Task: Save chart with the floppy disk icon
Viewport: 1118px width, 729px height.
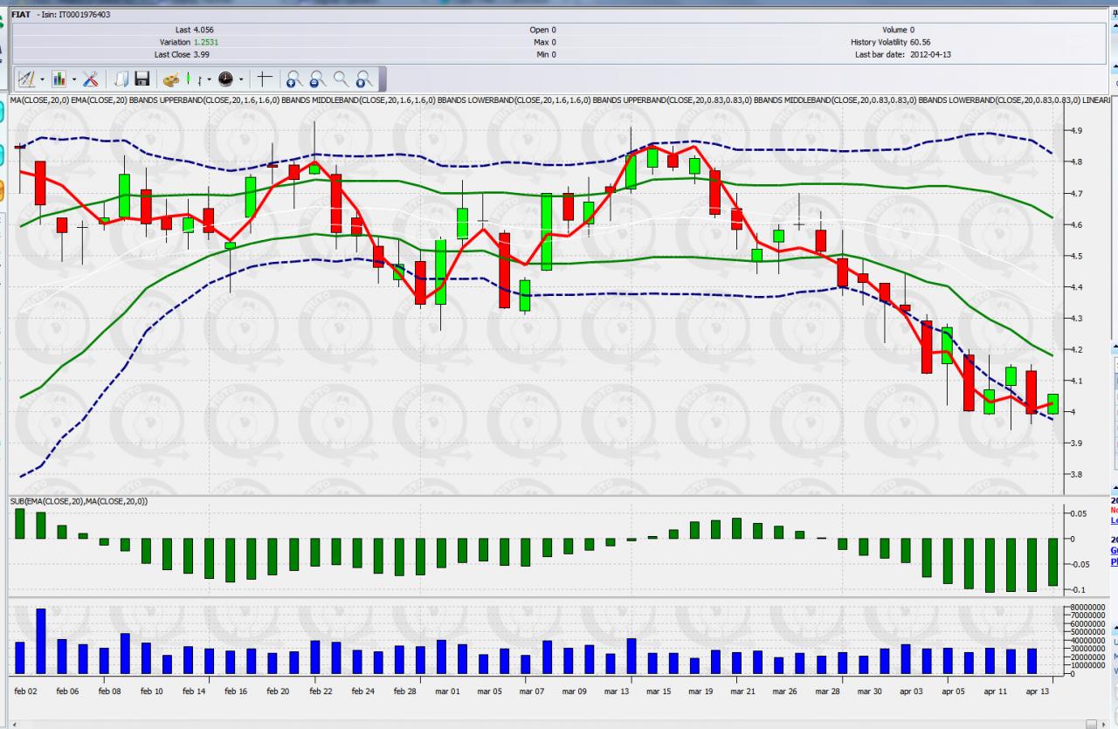Action: point(142,79)
